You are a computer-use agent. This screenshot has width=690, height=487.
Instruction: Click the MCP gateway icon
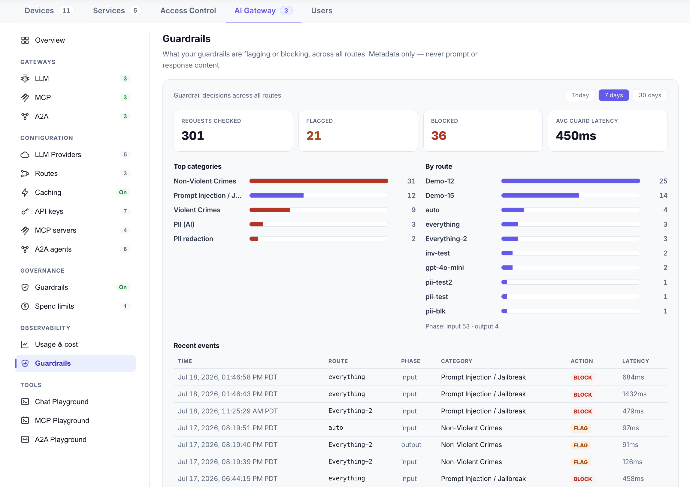pos(25,97)
